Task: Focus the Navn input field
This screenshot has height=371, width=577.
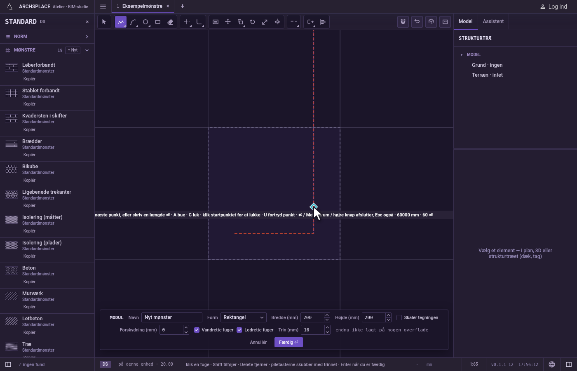Action: pyautogui.click(x=172, y=317)
